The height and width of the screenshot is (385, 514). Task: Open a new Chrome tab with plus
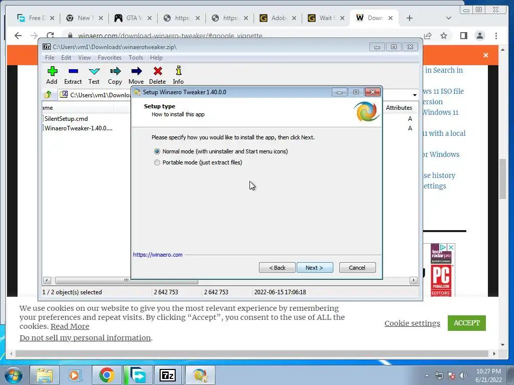coord(410,18)
